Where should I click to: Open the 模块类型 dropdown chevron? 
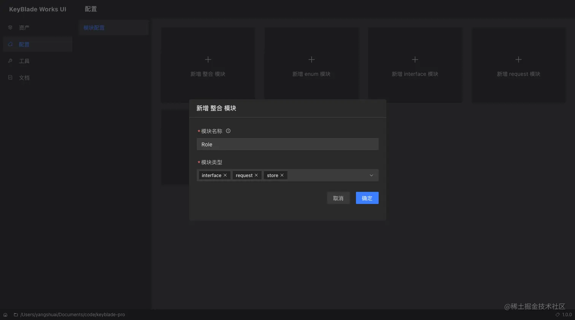(x=371, y=175)
